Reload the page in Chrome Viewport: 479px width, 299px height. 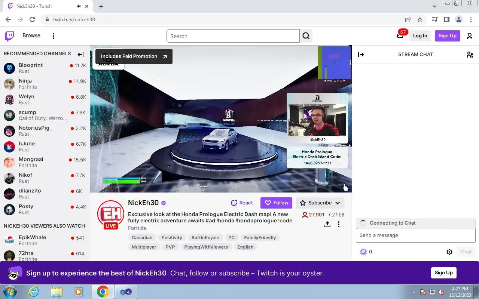(32, 19)
